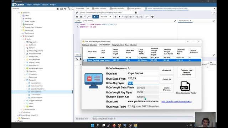Open the Search icon on Windows taskbar

pyautogui.click(x=98, y=126)
